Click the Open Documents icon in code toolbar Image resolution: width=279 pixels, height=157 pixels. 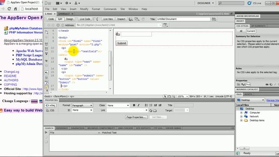(x=47, y=32)
